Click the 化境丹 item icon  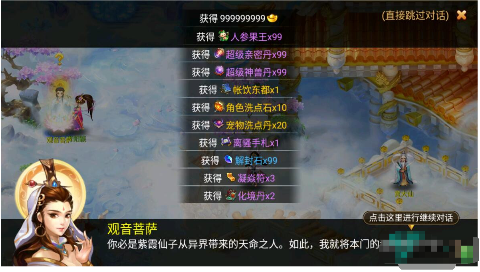[x=230, y=195]
